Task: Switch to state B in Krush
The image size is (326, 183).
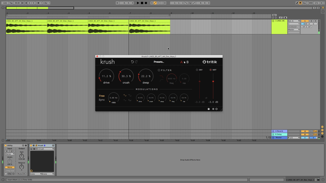Action: click(x=187, y=62)
